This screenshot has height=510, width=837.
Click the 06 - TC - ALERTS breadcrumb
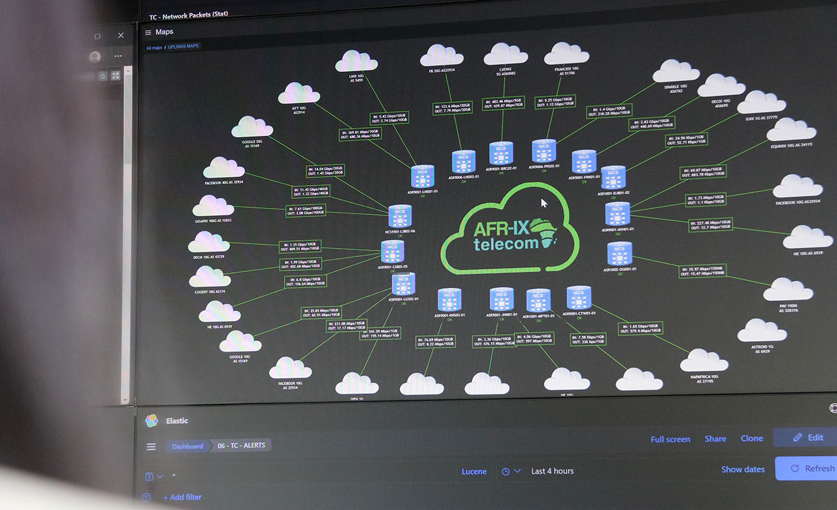pyautogui.click(x=241, y=445)
